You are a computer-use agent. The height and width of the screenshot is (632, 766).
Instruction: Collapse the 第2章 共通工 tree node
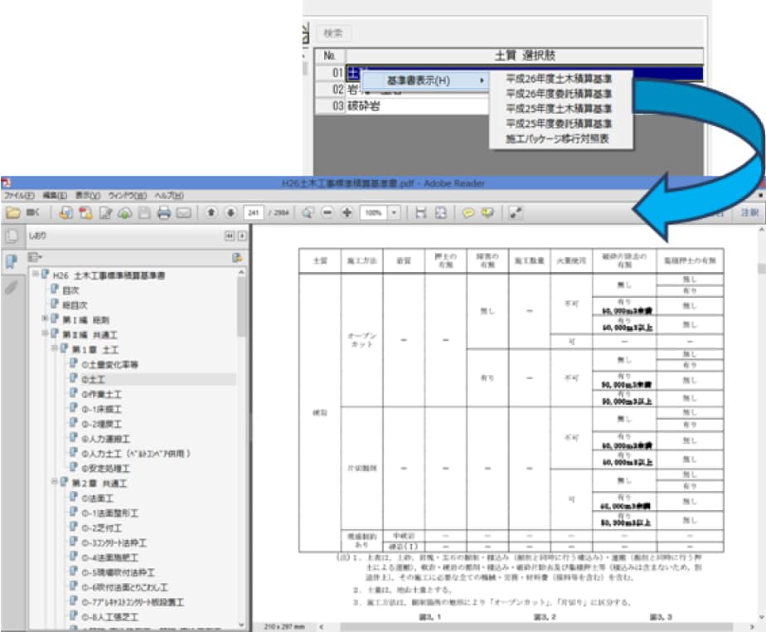pos(55,483)
